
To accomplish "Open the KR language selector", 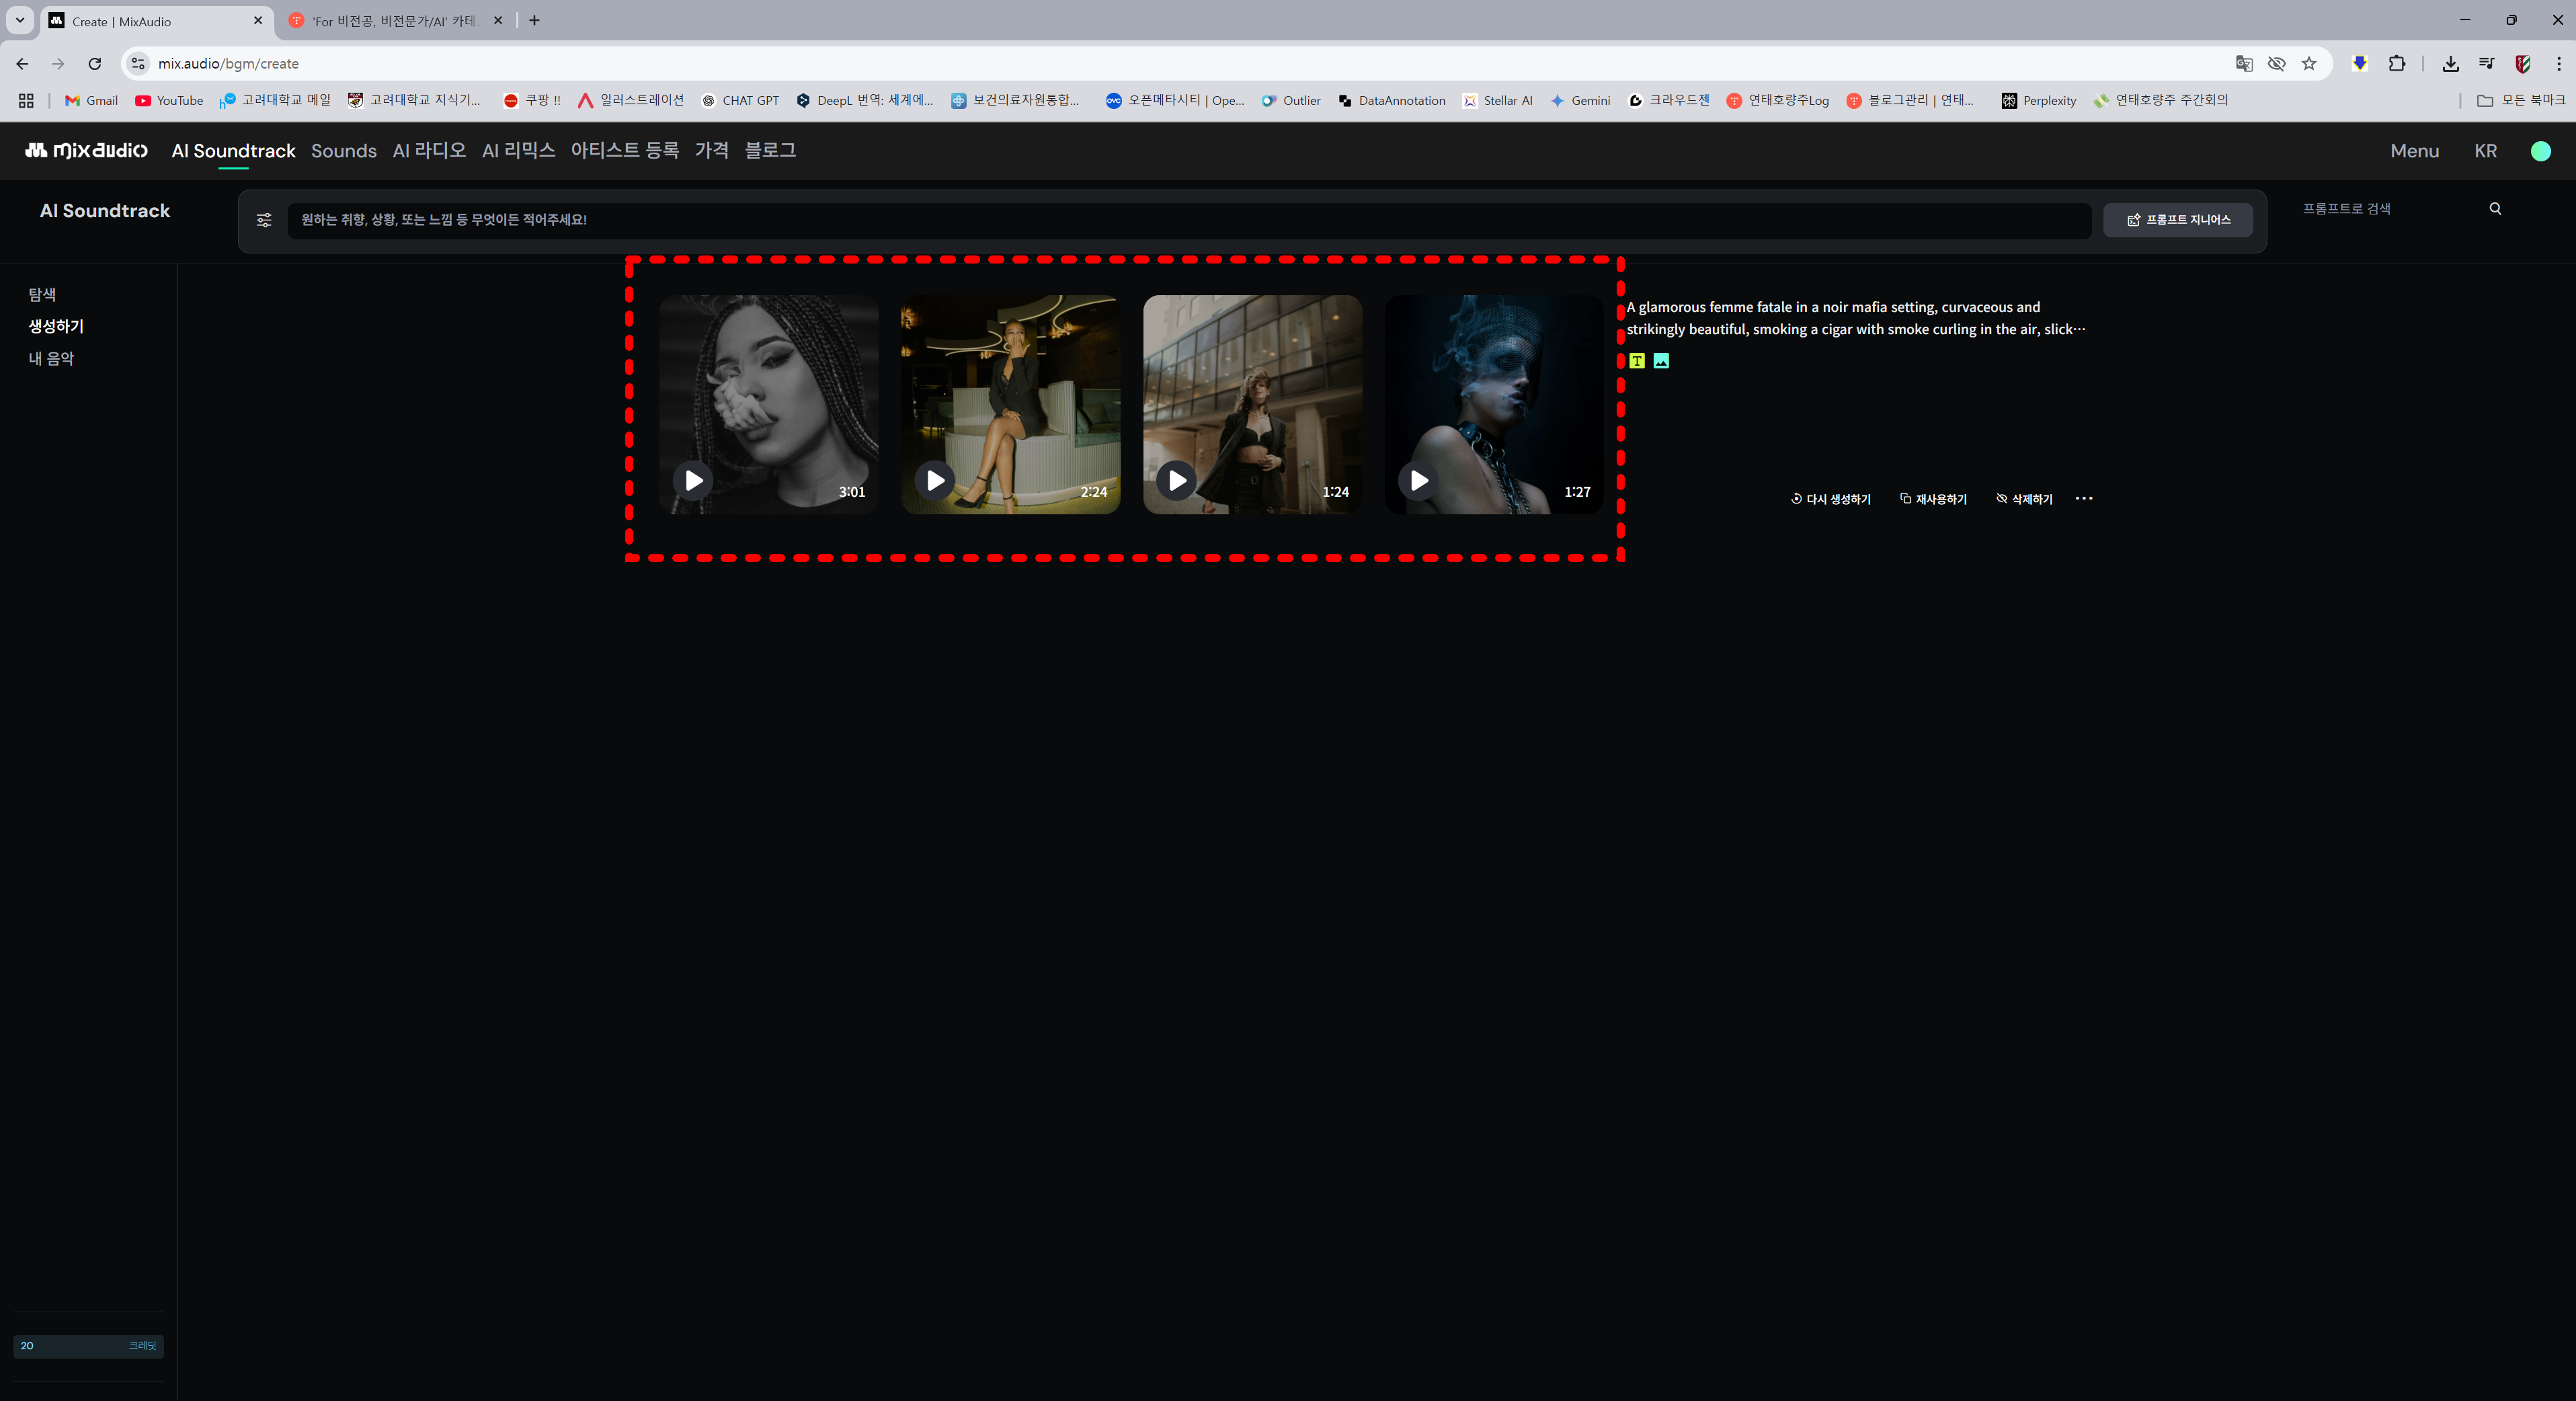I will click(x=2485, y=151).
